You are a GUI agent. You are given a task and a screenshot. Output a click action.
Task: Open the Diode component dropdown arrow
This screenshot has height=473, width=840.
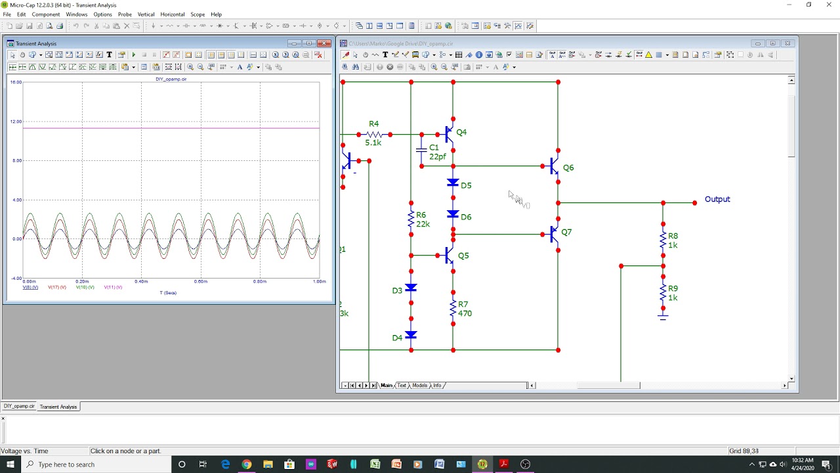[228, 26]
